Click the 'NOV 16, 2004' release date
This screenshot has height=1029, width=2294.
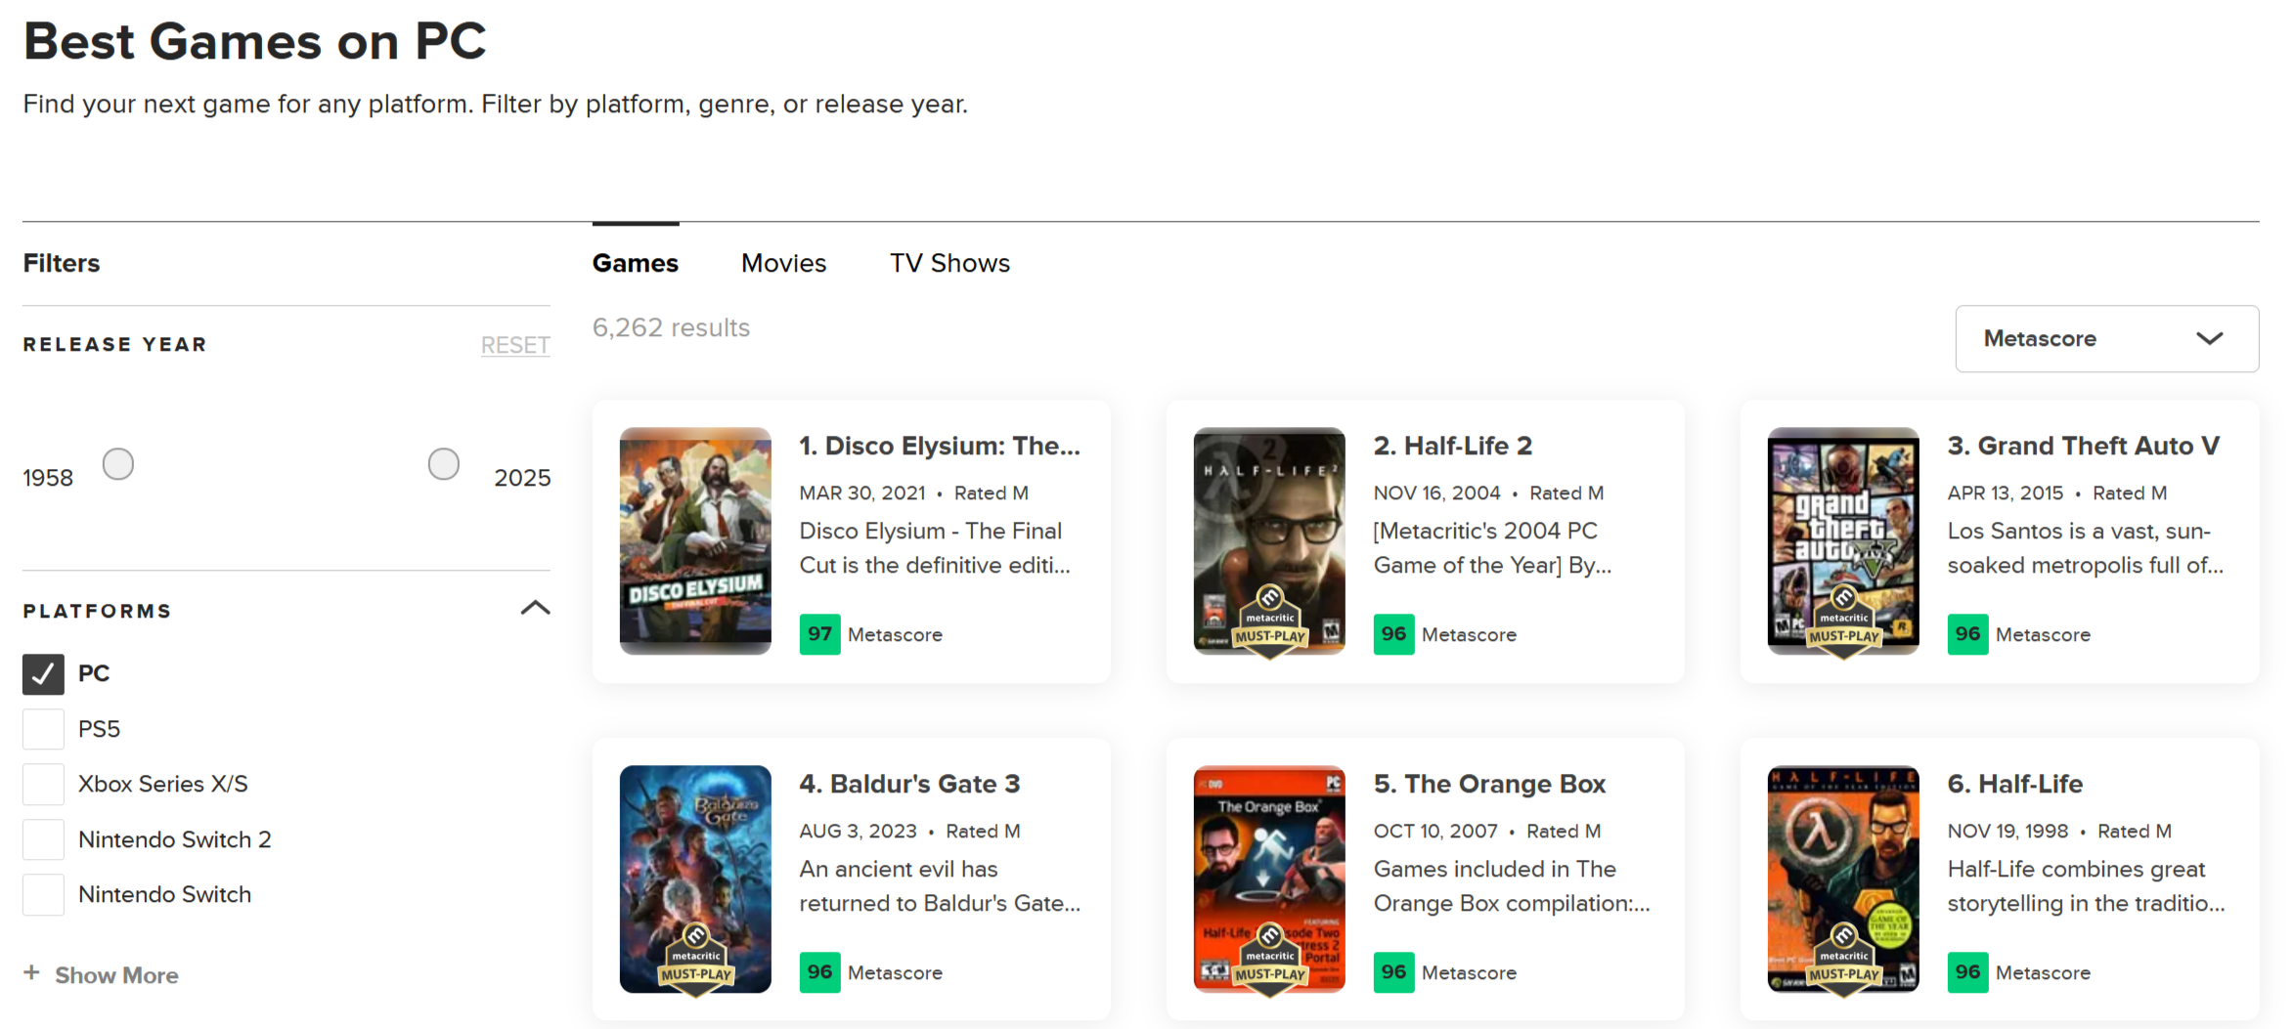(1437, 493)
